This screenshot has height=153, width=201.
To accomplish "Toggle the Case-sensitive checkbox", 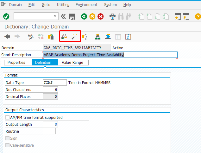I will click(7, 145).
